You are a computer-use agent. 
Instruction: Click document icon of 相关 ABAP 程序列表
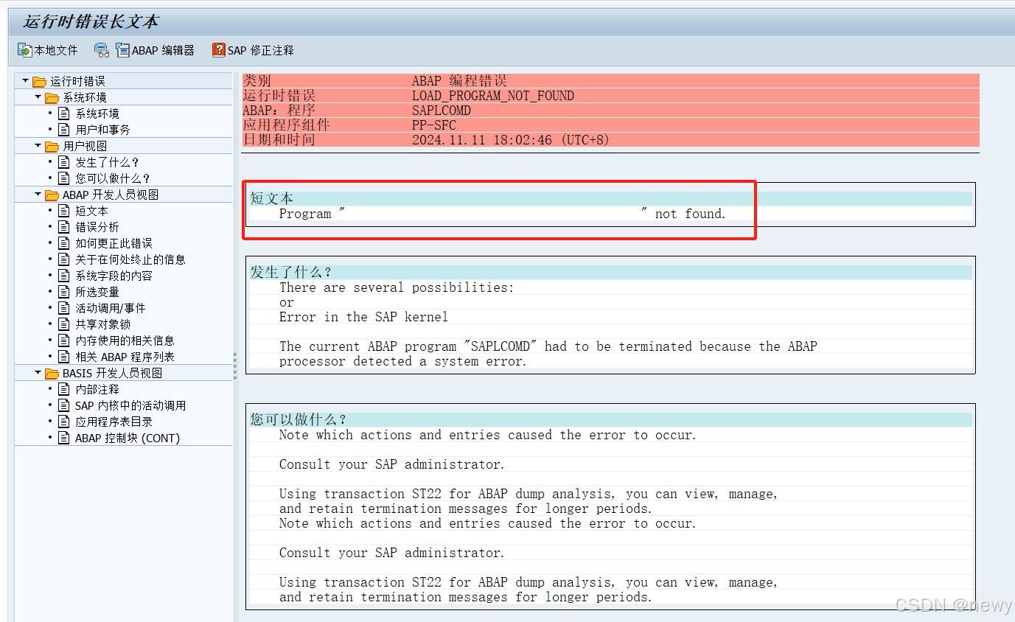pos(64,357)
